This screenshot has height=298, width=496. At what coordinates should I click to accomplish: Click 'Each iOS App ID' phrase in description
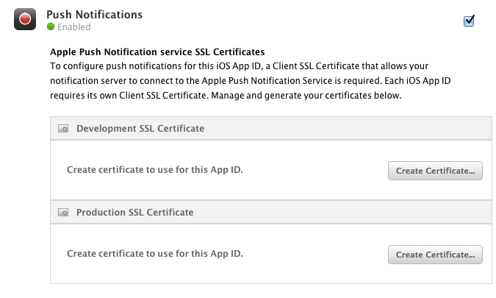(x=417, y=81)
